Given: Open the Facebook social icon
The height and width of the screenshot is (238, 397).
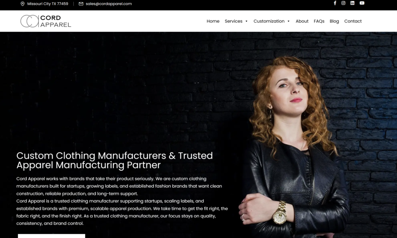Looking at the screenshot, I should click(335, 3).
